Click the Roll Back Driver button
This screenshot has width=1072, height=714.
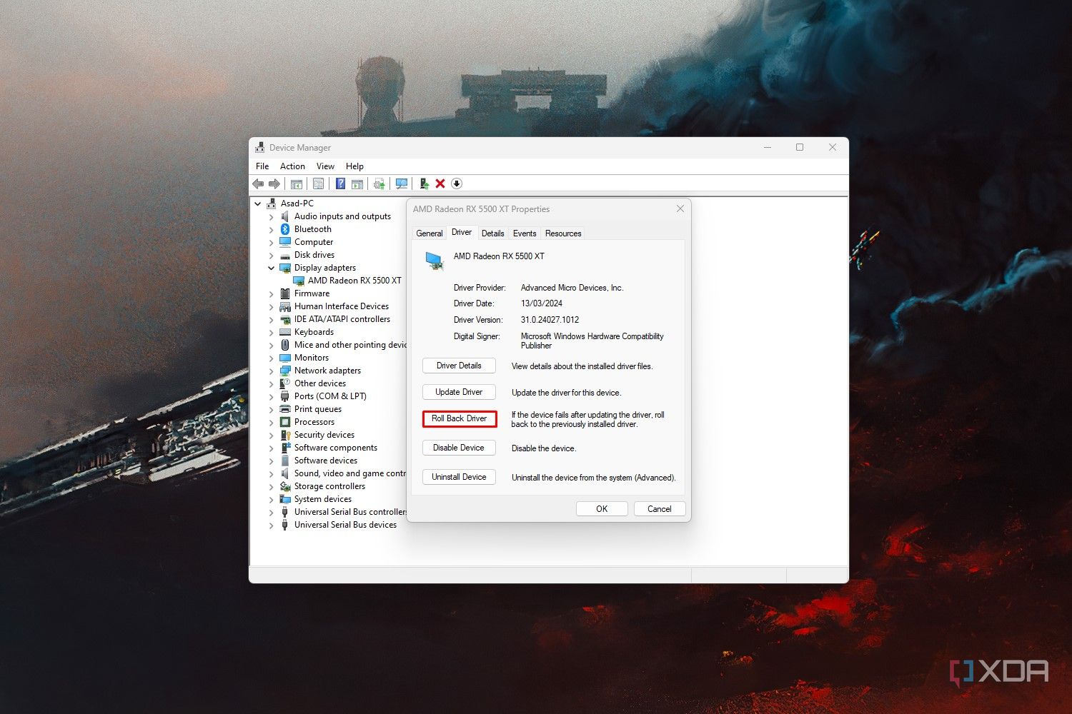(459, 418)
